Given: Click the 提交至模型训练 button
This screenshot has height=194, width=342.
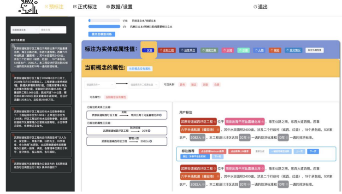Looking at the screenshot, I should point(101,34).
